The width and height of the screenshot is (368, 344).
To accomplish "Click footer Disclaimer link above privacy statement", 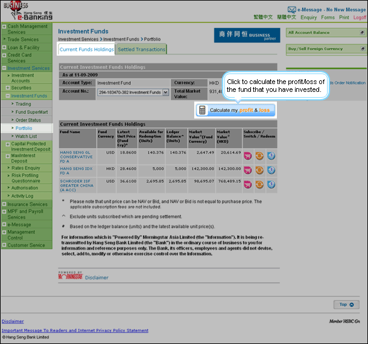I will click(x=13, y=321).
